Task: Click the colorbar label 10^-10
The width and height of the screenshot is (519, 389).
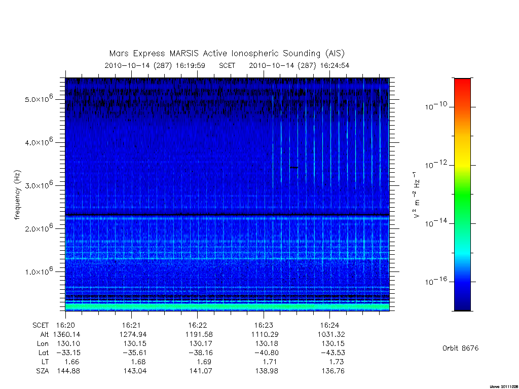Action: pyautogui.click(x=436, y=106)
